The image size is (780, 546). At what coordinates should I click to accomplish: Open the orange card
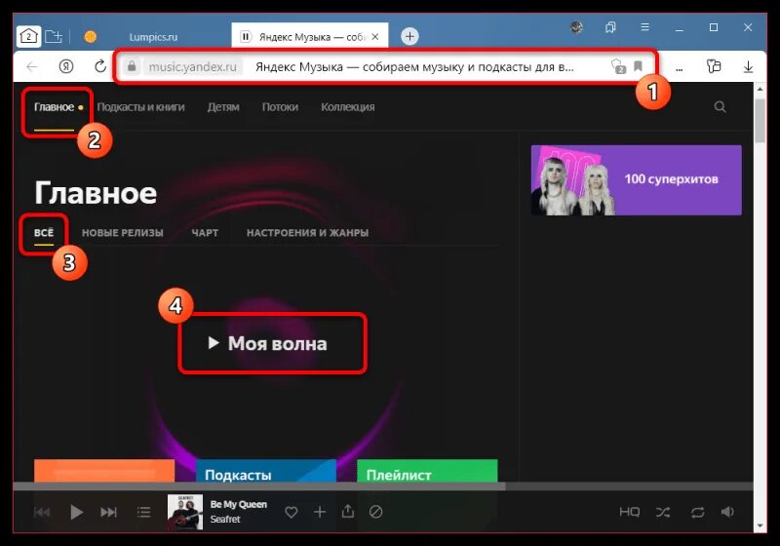pyautogui.click(x=104, y=470)
